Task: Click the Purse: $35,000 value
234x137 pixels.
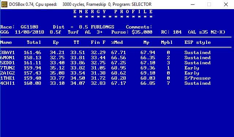Action: coord(132,32)
